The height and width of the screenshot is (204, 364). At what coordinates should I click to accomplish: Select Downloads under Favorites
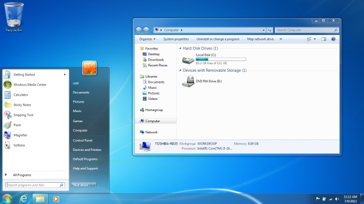point(153,59)
